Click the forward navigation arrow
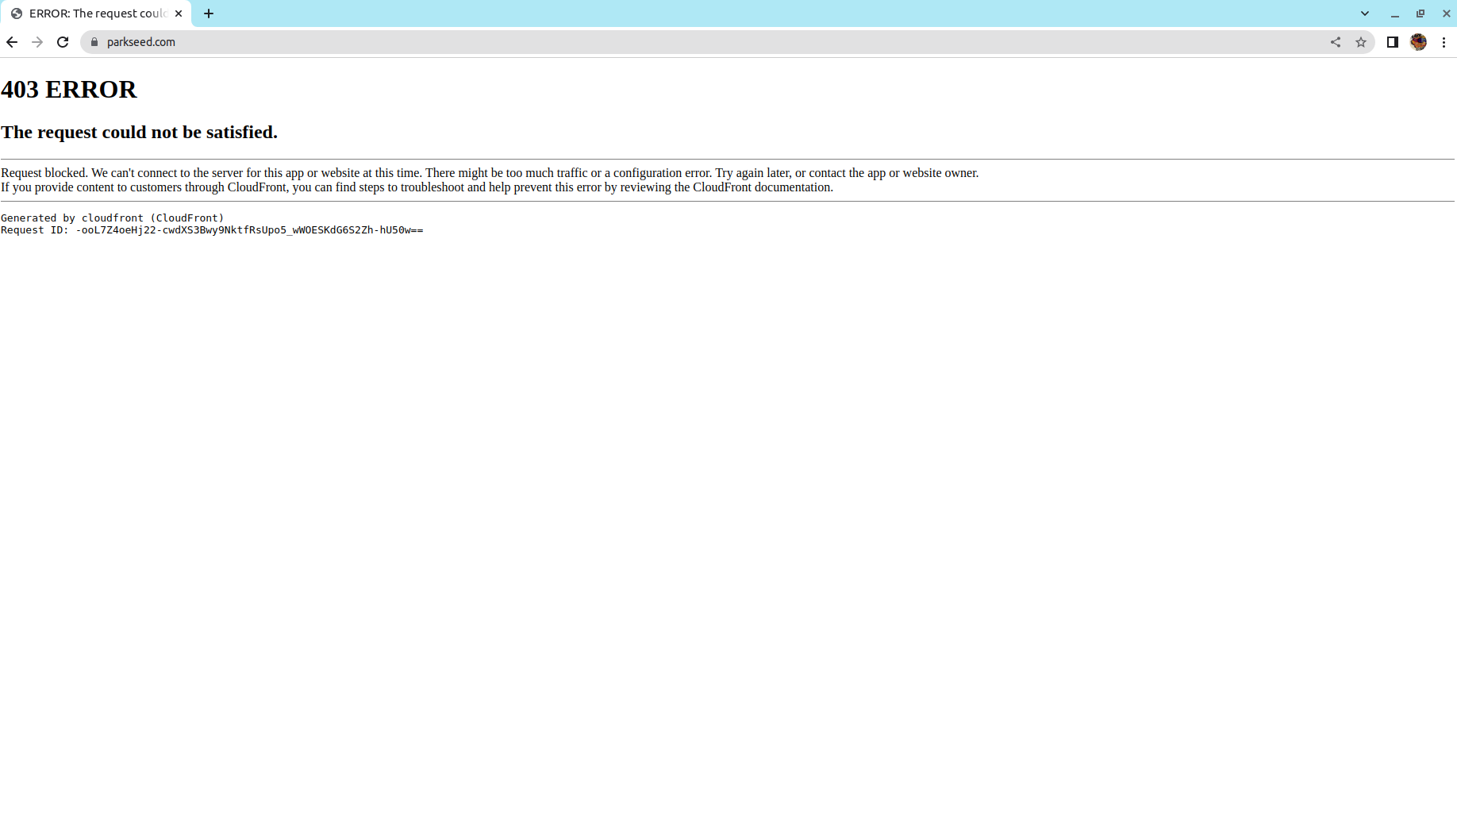This screenshot has width=1457, height=836. click(37, 42)
